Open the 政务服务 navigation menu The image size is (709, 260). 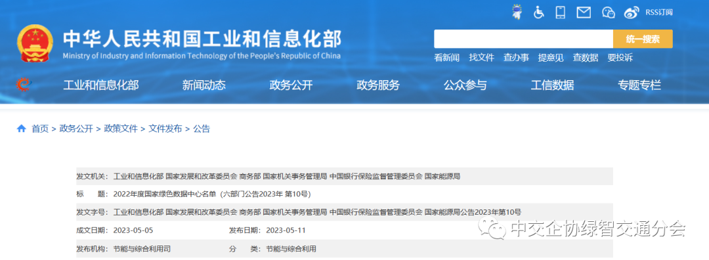click(x=379, y=85)
